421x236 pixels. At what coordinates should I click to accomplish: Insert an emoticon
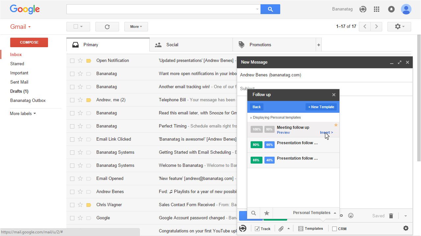[x=351, y=216]
